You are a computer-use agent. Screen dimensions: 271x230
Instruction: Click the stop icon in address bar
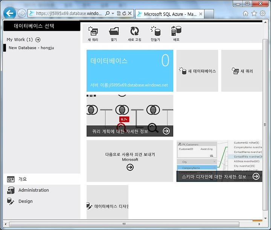[130, 13]
